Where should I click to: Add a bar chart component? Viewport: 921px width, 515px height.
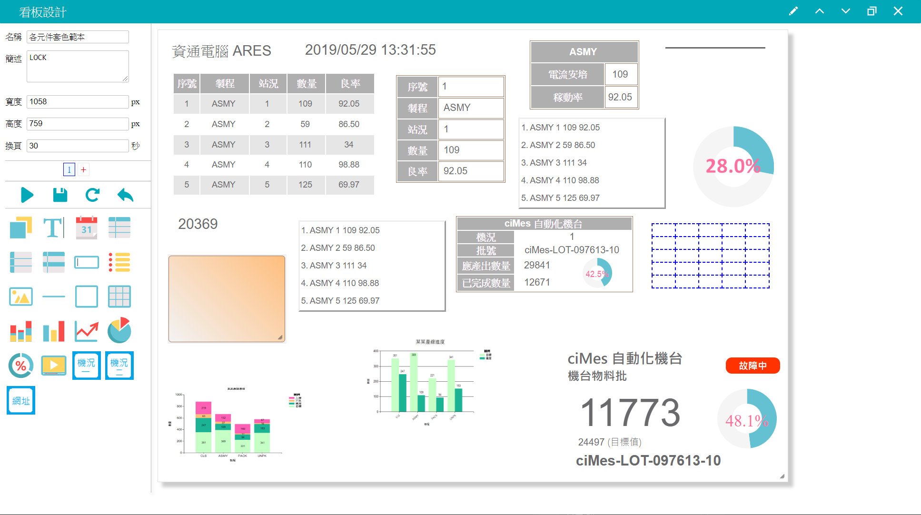53,331
